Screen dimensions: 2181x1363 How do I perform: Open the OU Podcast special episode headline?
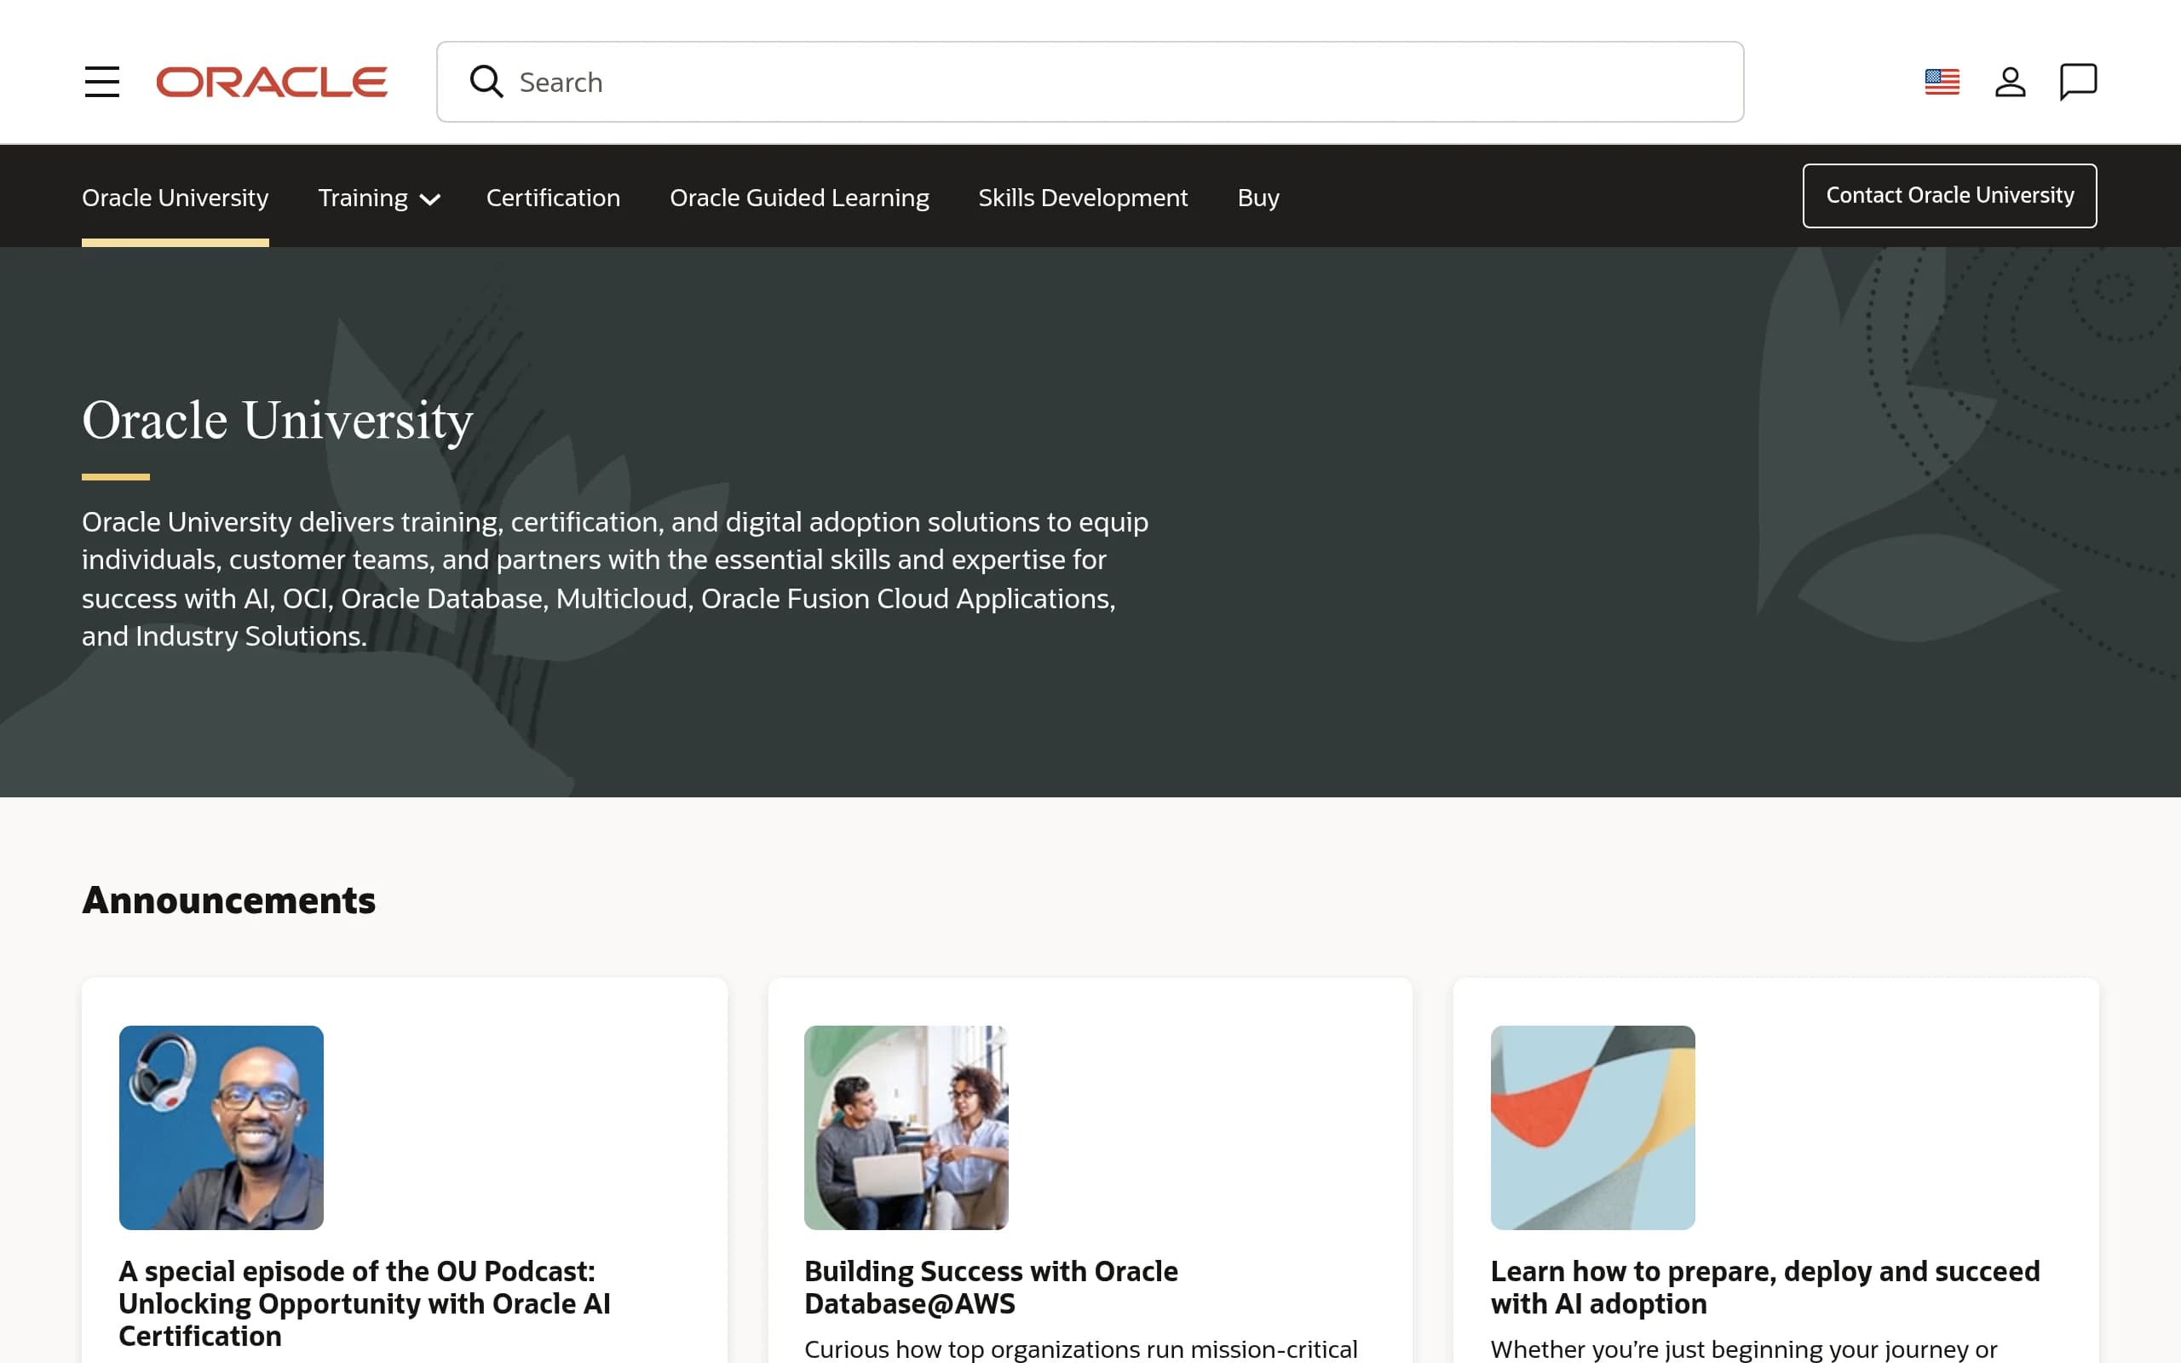coord(365,1303)
